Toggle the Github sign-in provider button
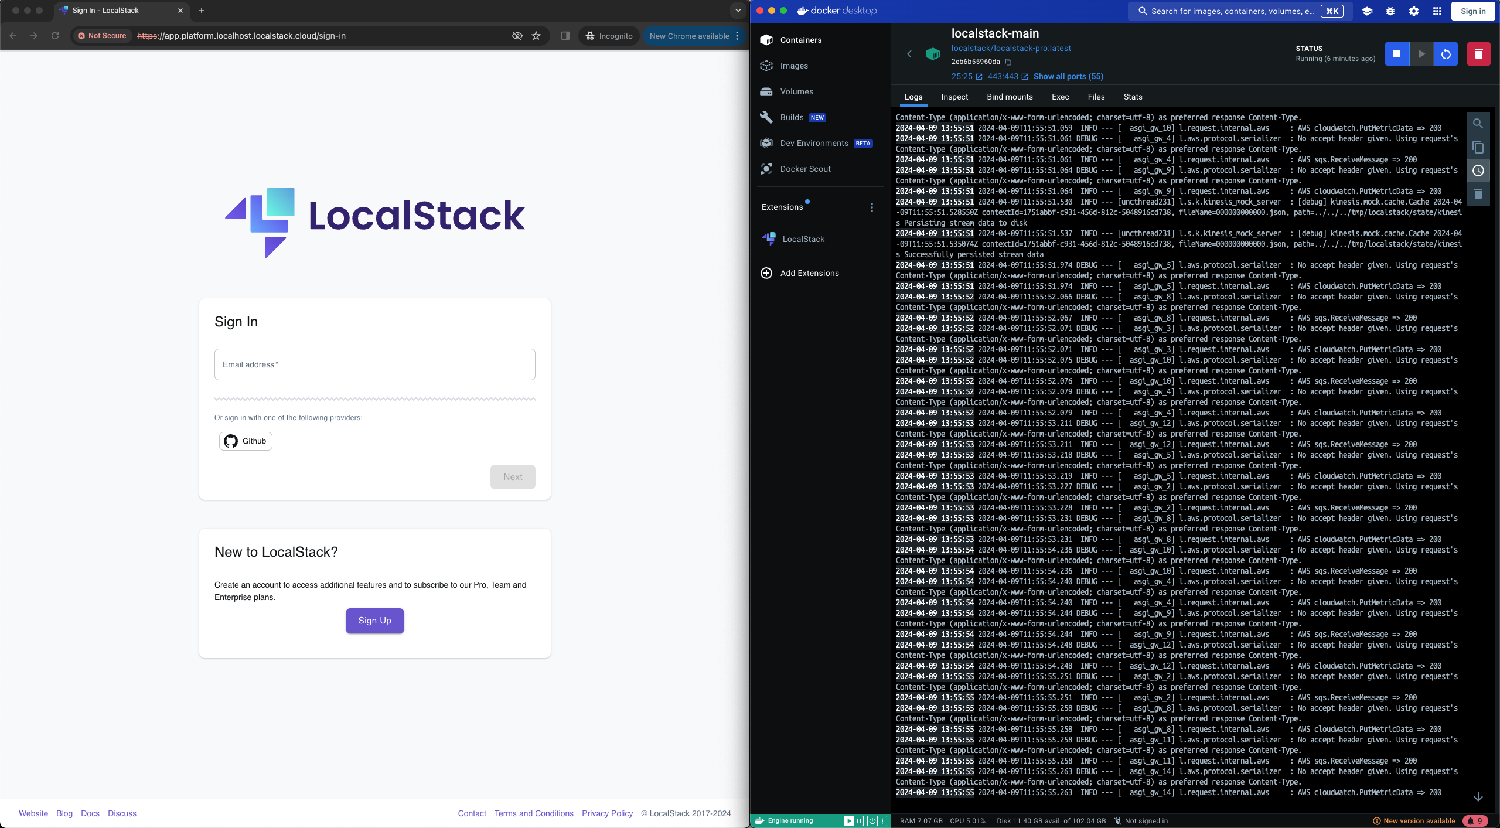The height and width of the screenshot is (828, 1500). pyautogui.click(x=245, y=441)
